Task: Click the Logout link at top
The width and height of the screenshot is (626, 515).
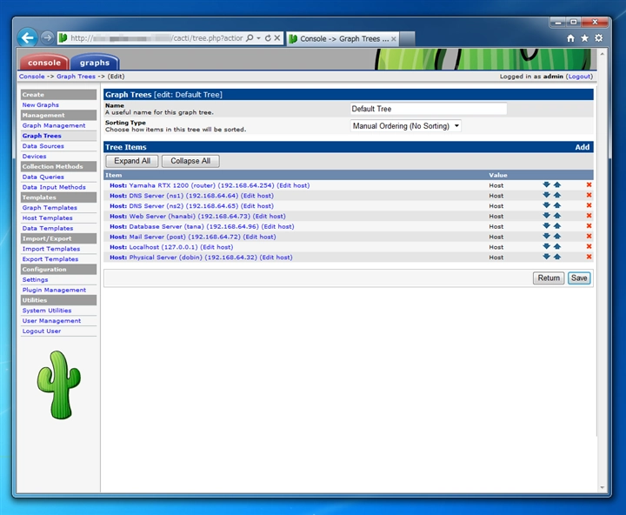Action: click(579, 77)
